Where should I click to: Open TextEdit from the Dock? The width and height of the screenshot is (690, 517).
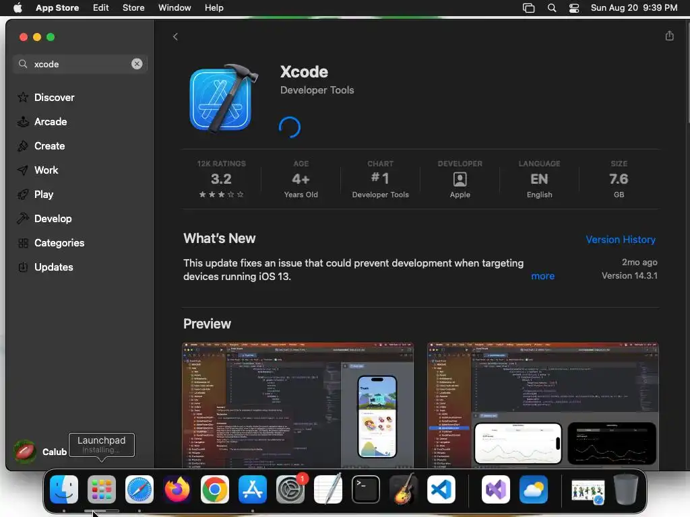[328, 489]
